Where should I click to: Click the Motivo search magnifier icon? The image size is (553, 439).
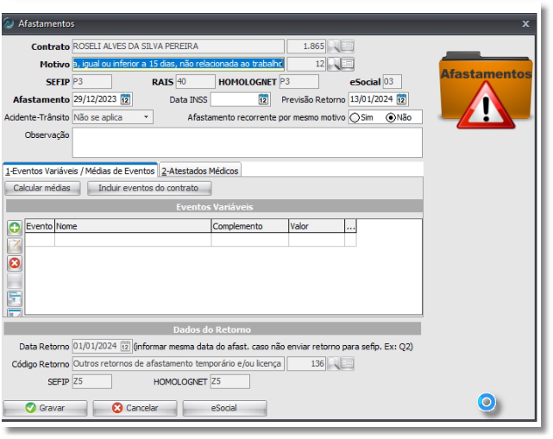333,64
